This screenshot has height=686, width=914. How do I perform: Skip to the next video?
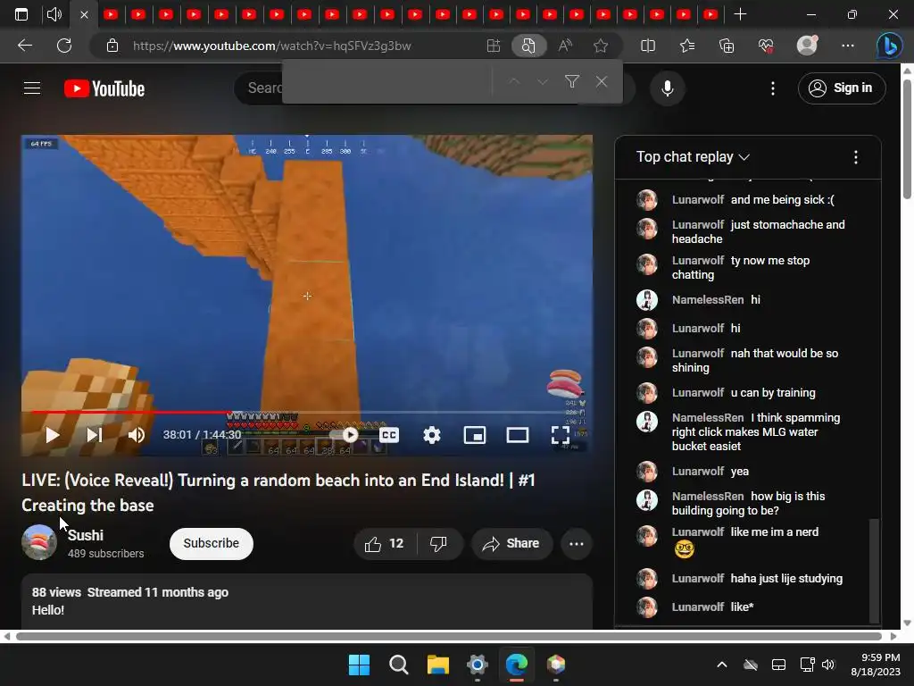coord(95,435)
